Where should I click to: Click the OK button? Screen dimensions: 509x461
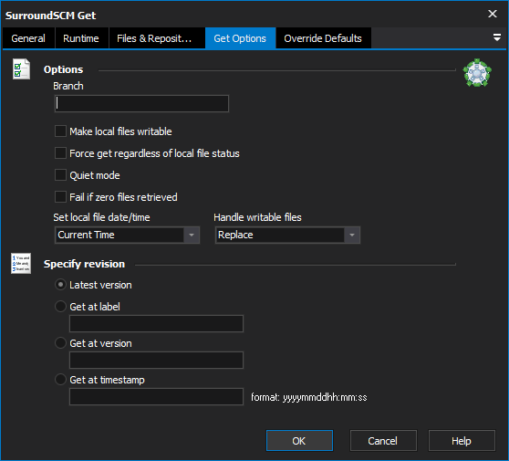pyautogui.click(x=299, y=441)
